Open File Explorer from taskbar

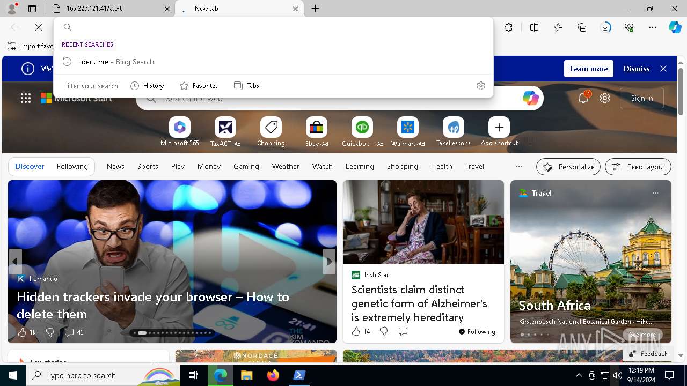(x=246, y=375)
